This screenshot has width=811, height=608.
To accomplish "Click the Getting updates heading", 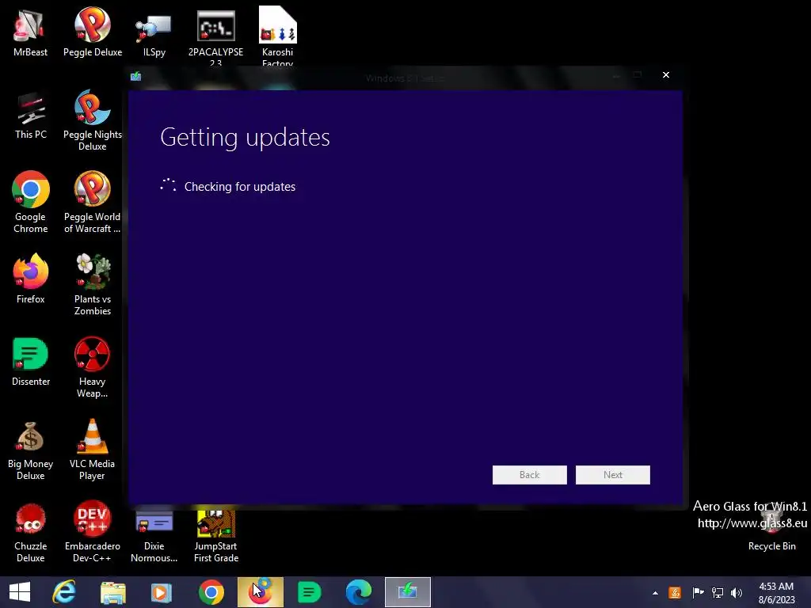I will [x=246, y=138].
